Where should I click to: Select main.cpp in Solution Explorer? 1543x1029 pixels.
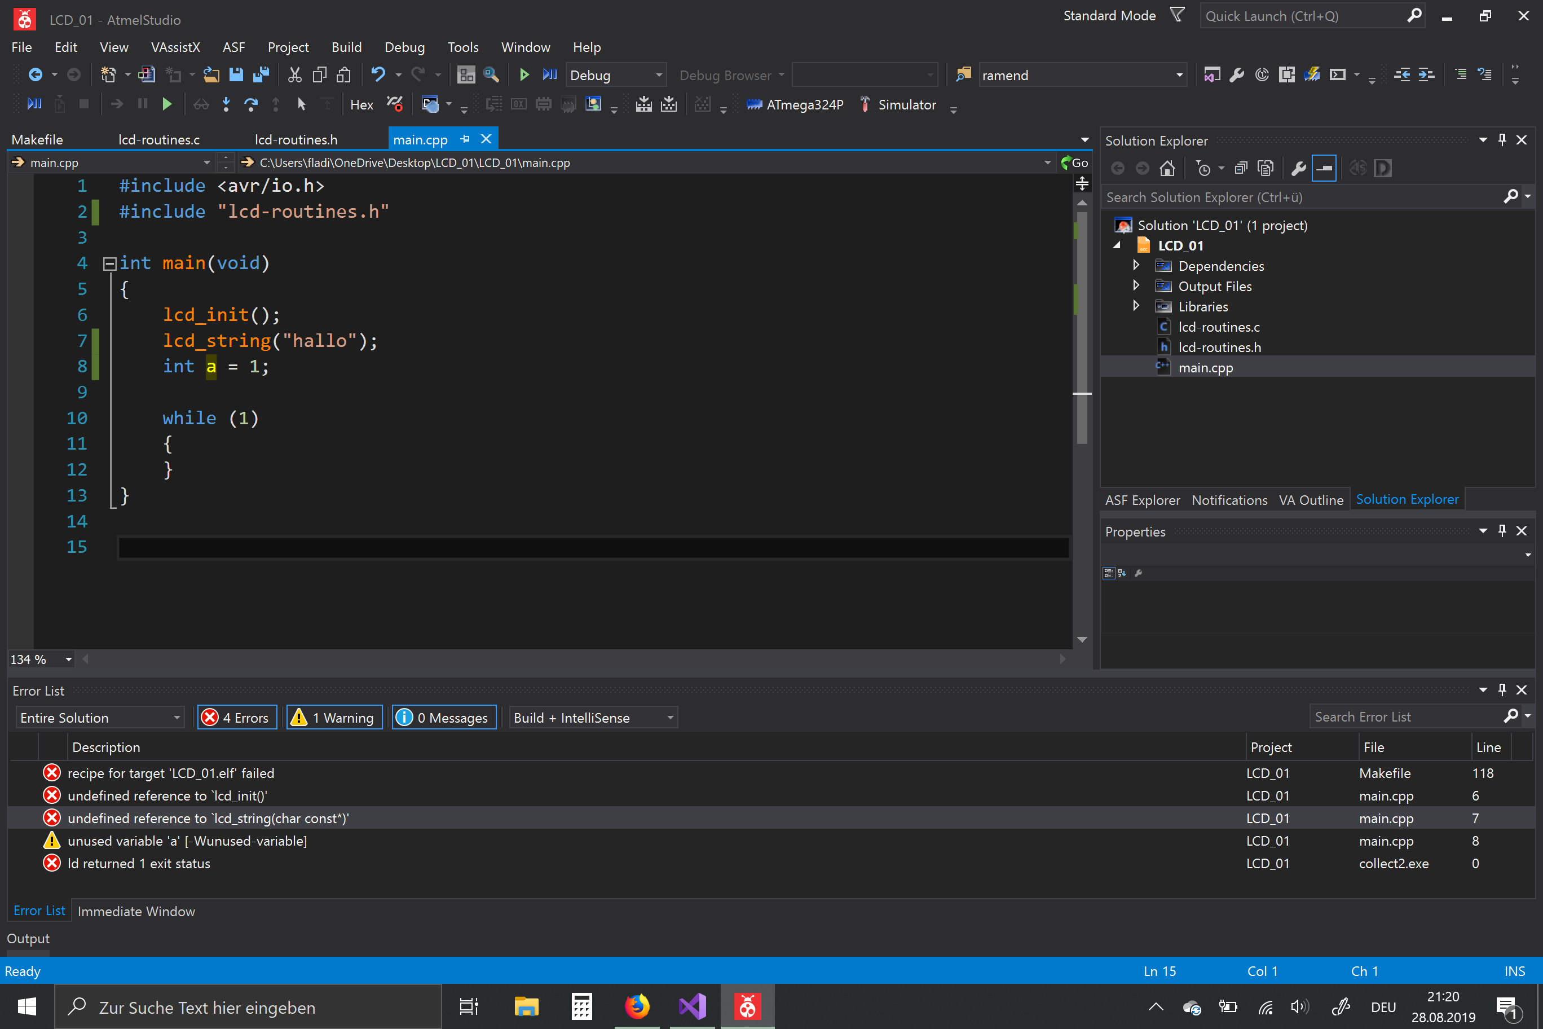click(1205, 367)
